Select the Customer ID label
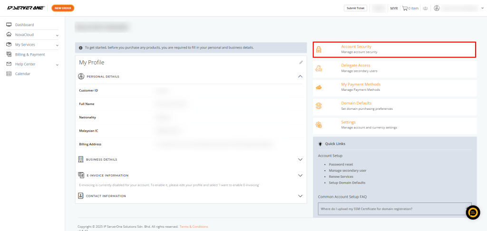This screenshot has width=487, height=231. pos(88,91)
